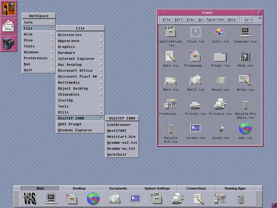
Task: Click the Filemanag... drawer icon
Action: click(x=195, y=56)
